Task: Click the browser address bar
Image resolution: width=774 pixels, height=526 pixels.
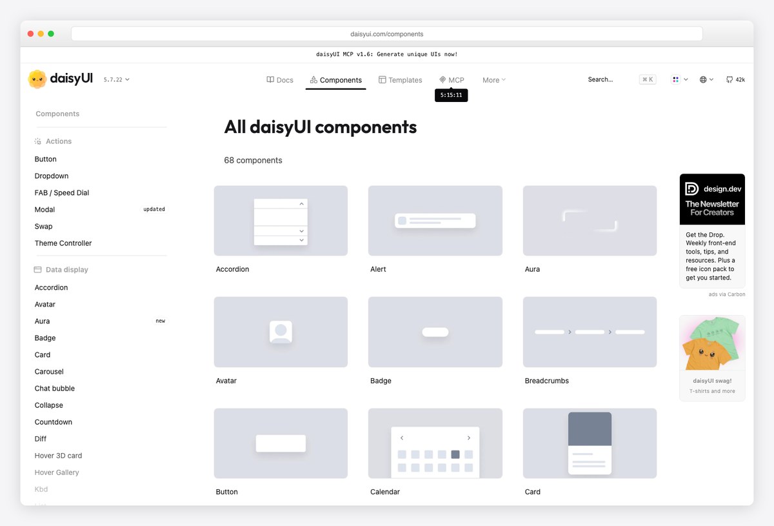Action: coord(387,34)
